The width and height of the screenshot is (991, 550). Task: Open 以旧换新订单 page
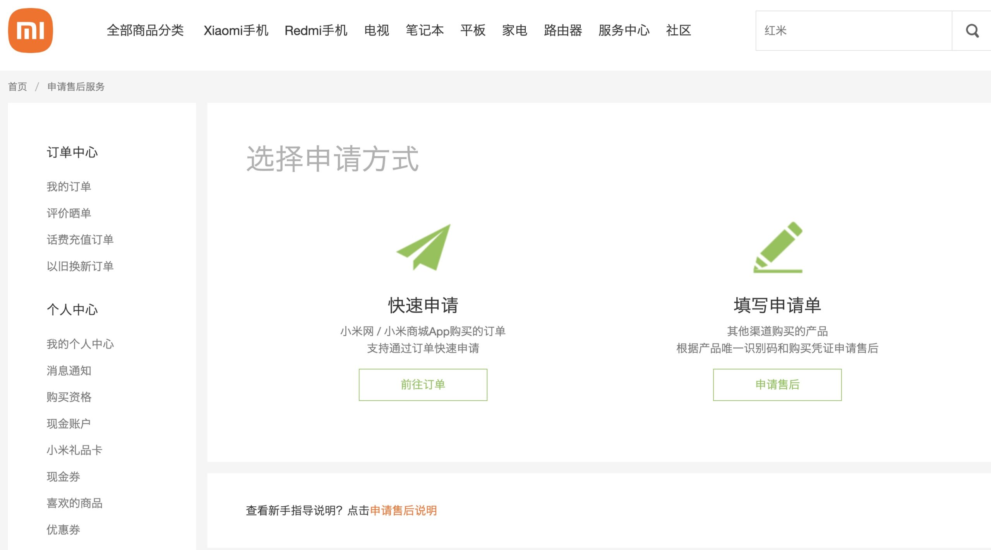click(80, 266)
